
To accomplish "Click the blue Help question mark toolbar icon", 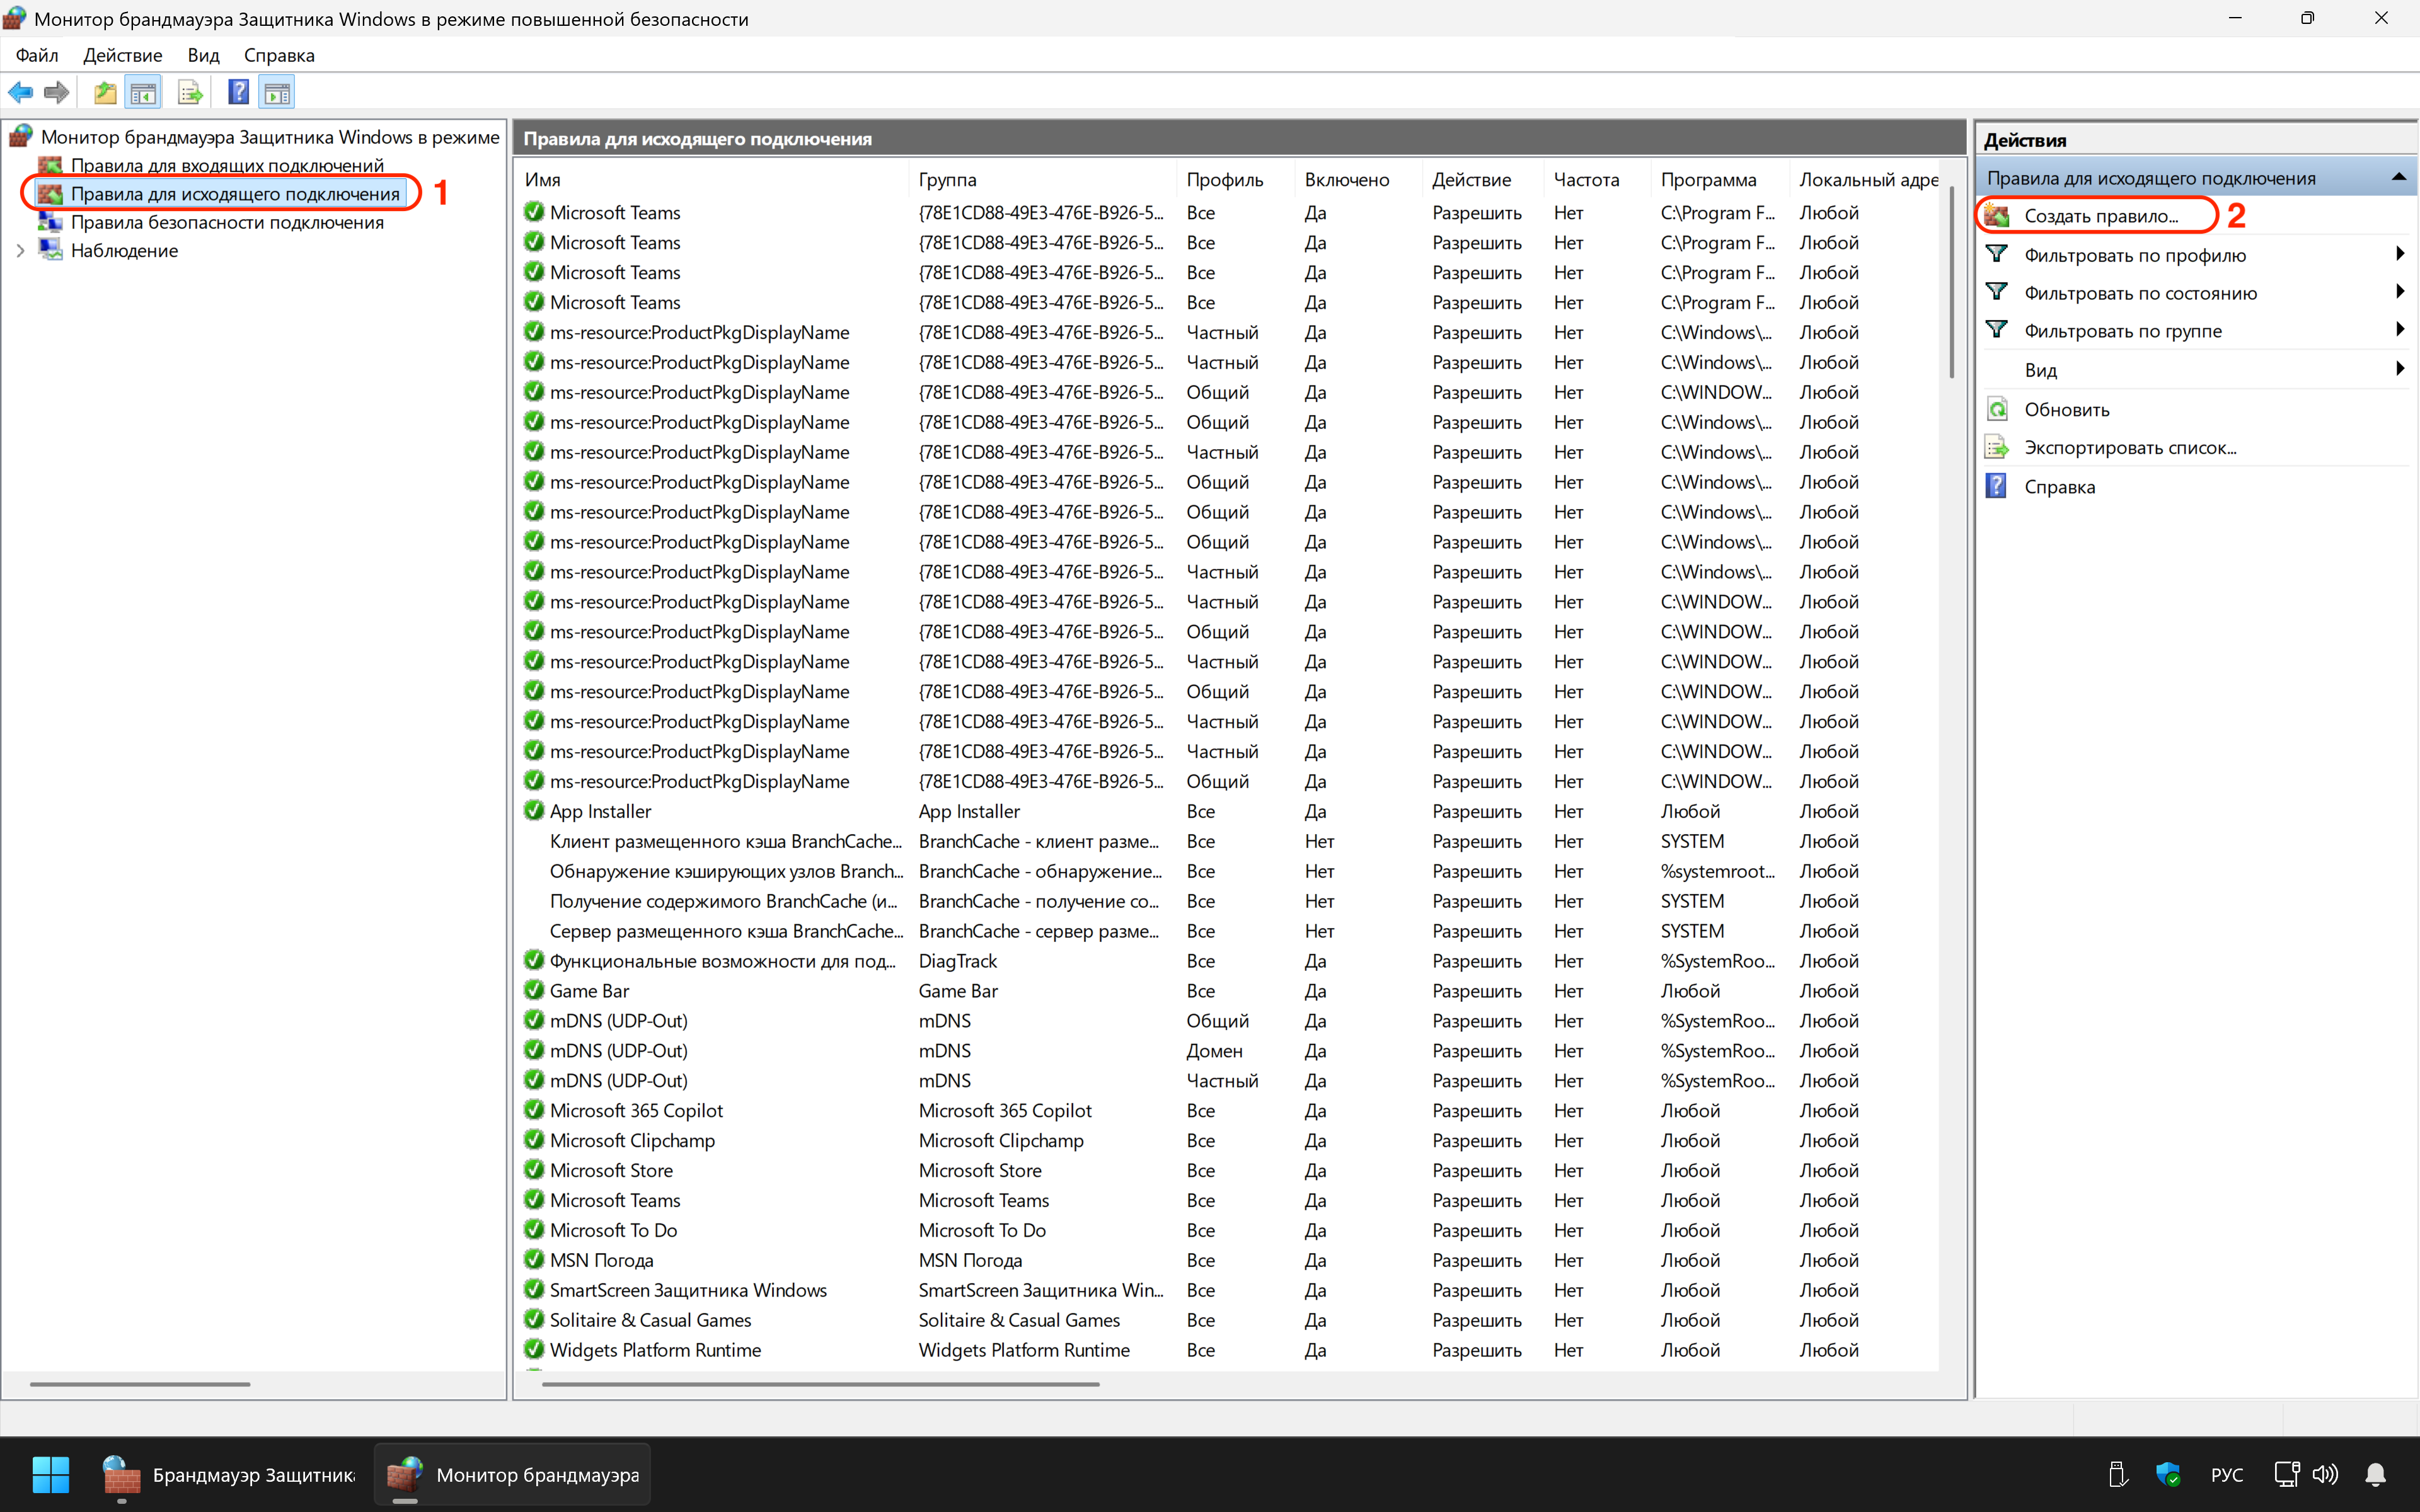I will [x=238, y=93].
